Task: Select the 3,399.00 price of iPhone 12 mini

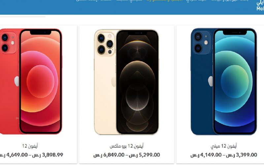Action: tap(247, 155)
